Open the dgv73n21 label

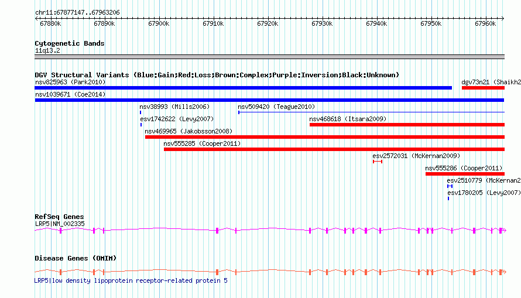click(491, 82)
